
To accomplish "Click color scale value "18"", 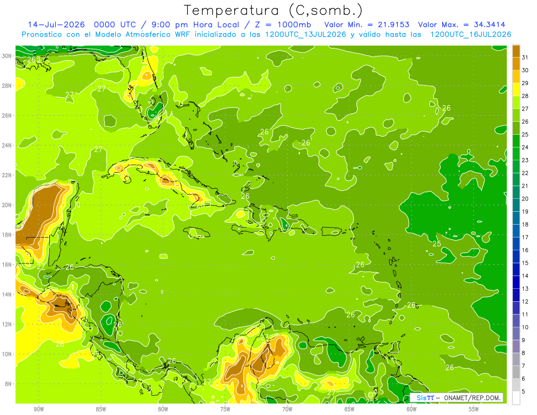I will (525, 224).
